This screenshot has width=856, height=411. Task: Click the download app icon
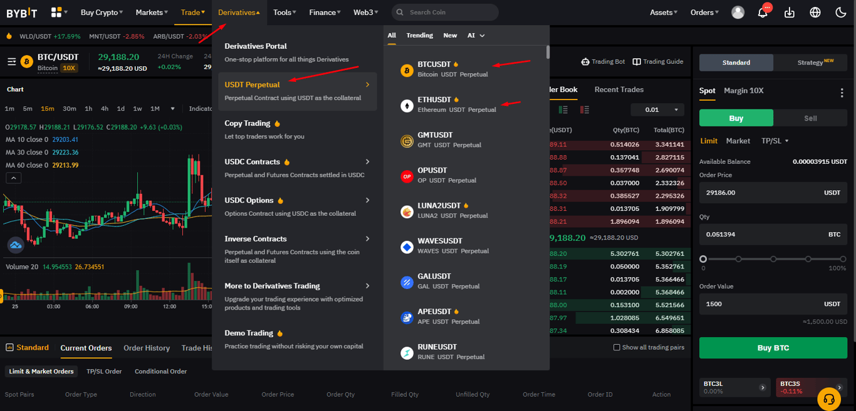[x=789, y=12]
